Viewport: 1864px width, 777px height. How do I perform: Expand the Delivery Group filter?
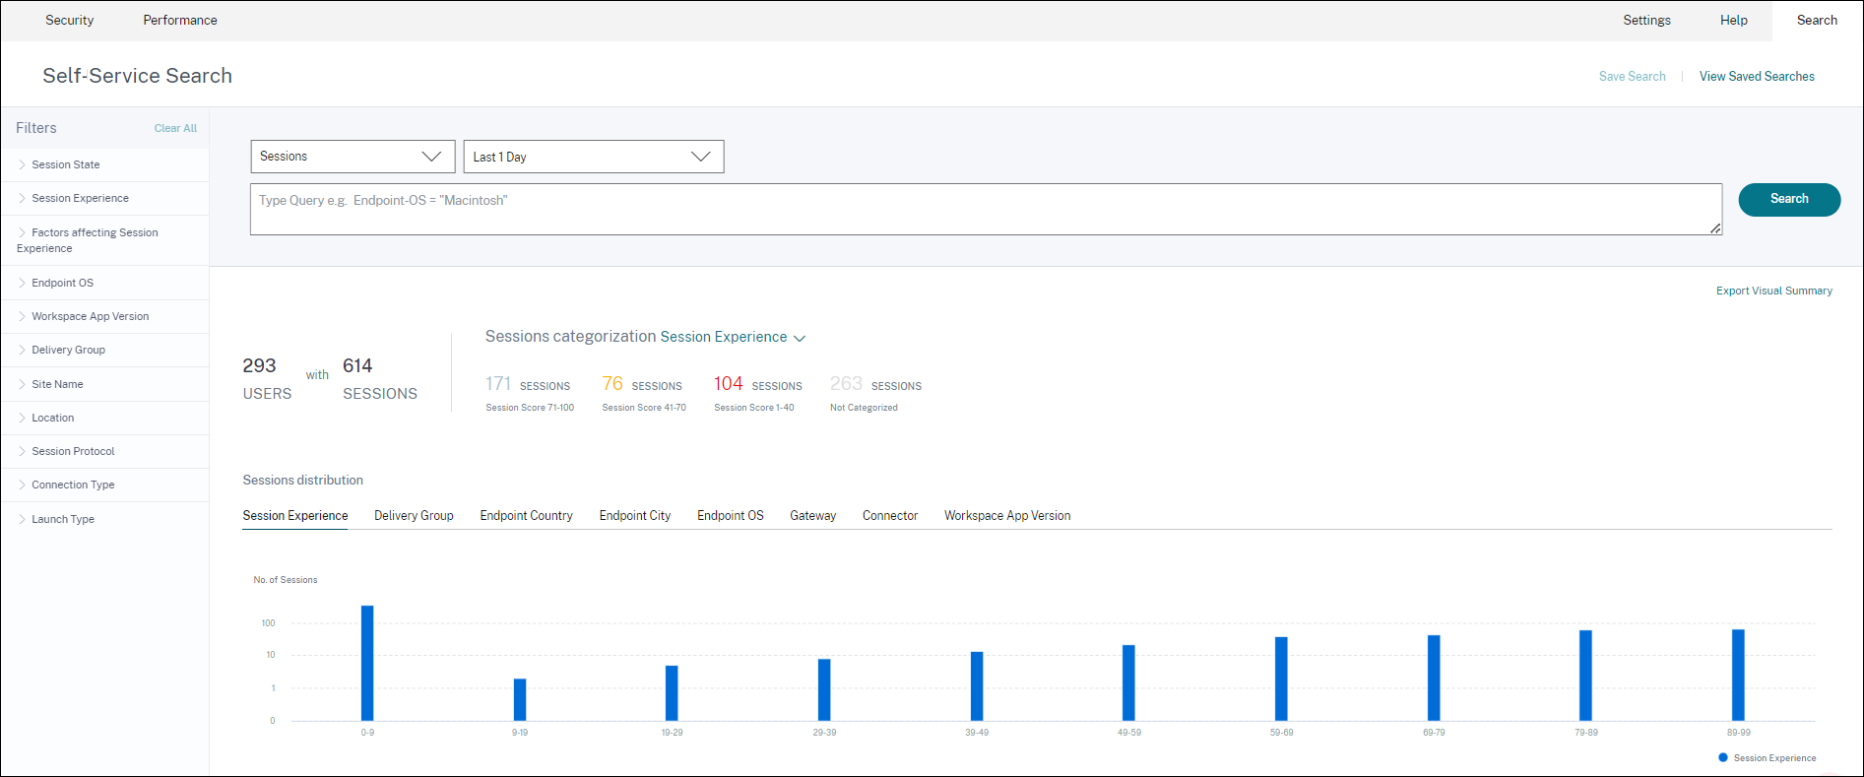pos(68,350)
